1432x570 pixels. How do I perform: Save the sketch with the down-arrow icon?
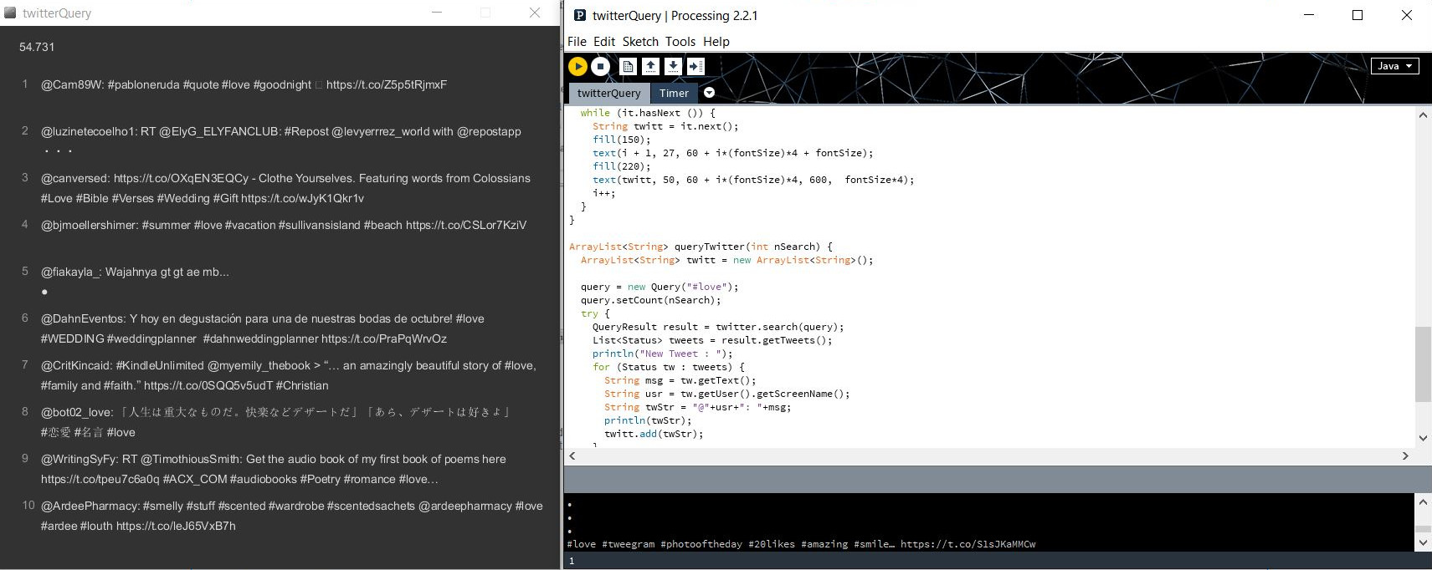[x=673, y=66]
